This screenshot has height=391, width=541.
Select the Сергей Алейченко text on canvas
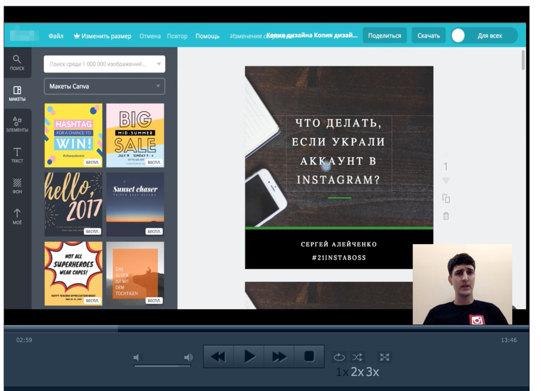(339, 244)
